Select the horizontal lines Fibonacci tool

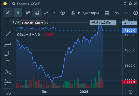coord(8,44)
